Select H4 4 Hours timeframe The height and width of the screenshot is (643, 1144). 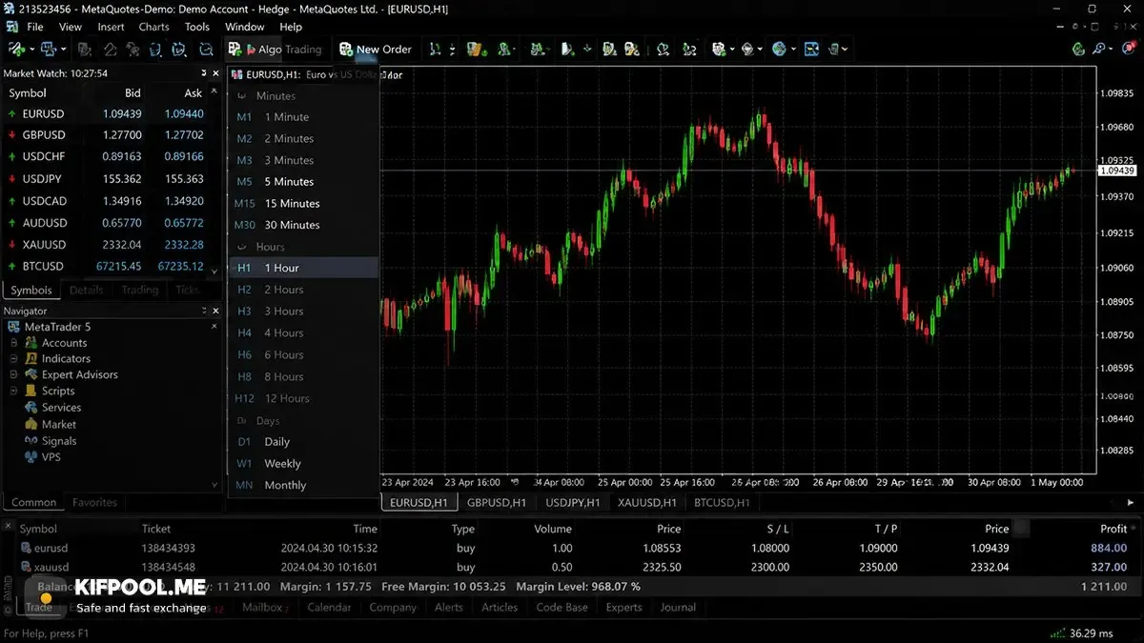coord(303,333)
